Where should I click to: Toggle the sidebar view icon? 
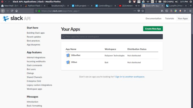tap(167, 11)
